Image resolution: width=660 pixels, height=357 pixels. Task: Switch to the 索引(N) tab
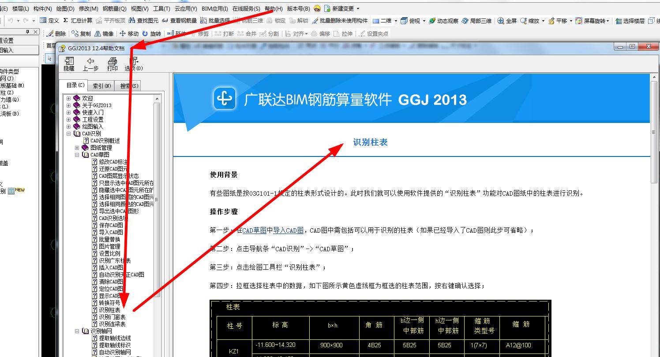tap(101, 86)
